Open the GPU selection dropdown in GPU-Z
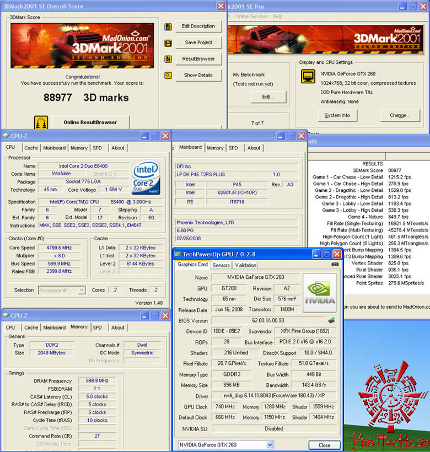Viewport: 430px width, 452px height. pyautogui.click(x=270, y=445)
